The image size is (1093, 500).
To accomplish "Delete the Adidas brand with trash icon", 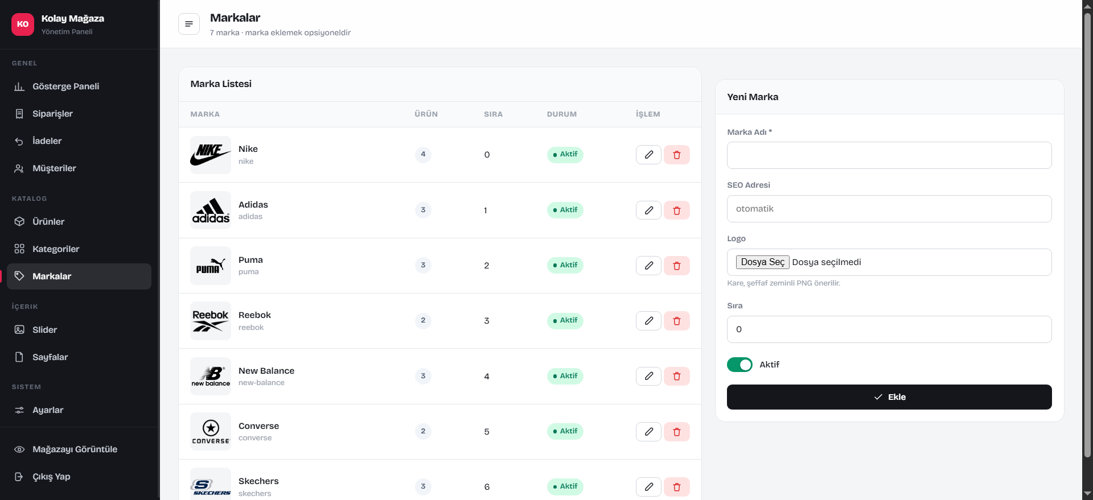I will (x=677, y=210).
